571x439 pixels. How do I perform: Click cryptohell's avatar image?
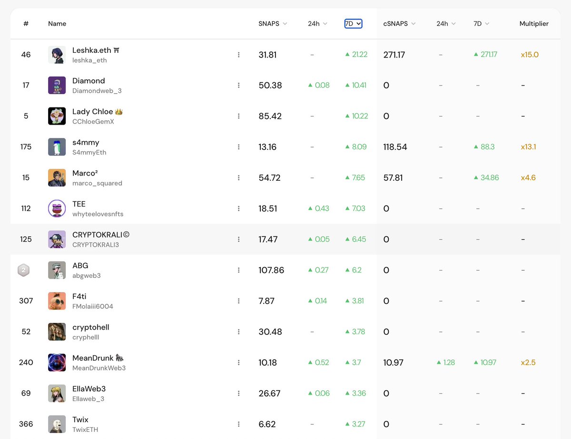57,332
